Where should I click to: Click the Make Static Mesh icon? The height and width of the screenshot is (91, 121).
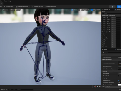[46, 7]
